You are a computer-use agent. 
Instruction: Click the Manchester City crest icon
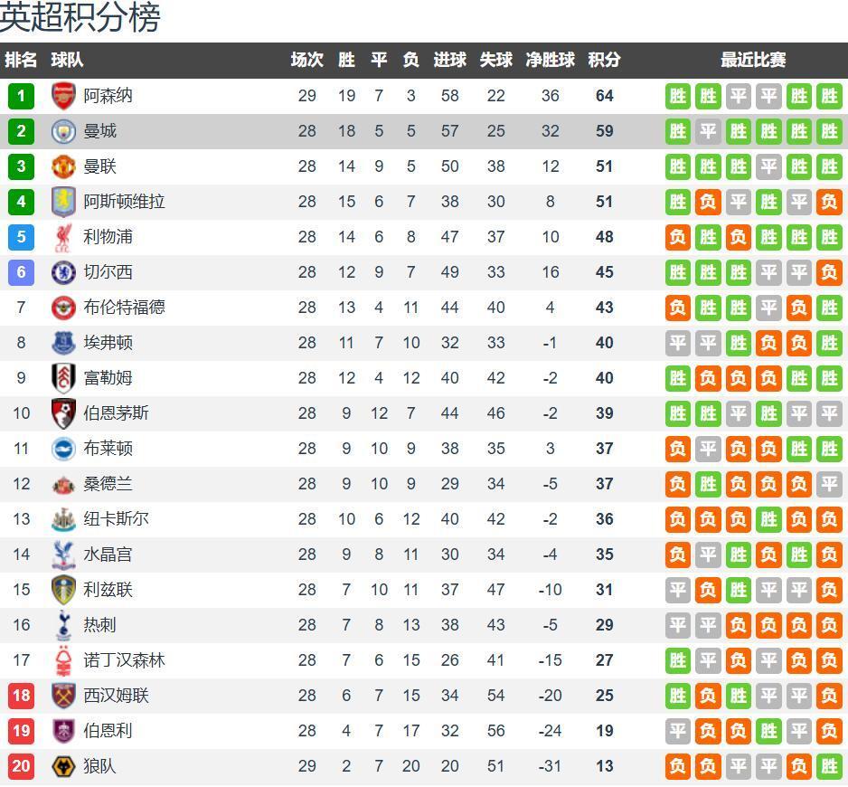(63, 131)
